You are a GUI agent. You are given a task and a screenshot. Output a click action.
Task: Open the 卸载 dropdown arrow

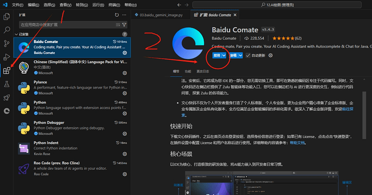tap(240, 55)
